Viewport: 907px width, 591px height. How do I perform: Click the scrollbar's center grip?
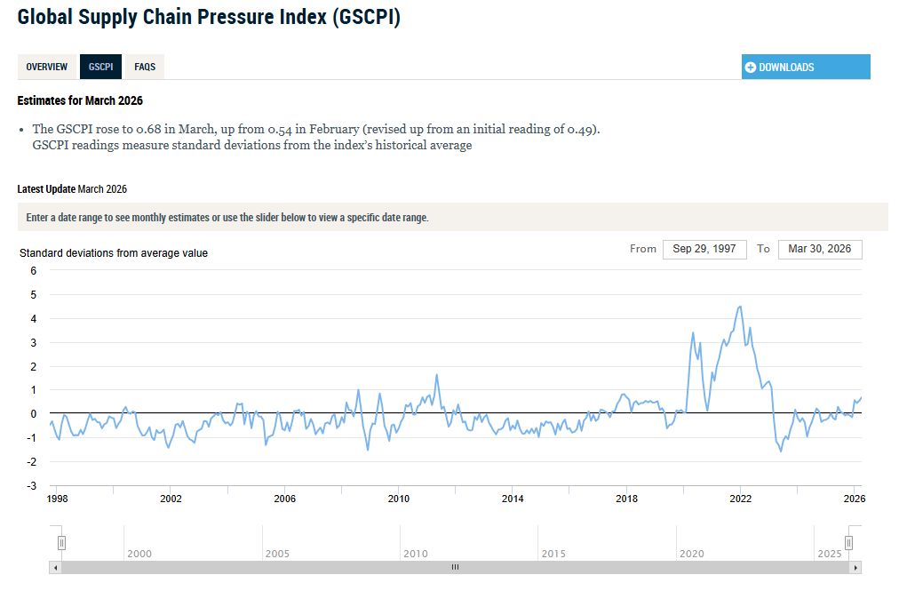coord(456,567)
